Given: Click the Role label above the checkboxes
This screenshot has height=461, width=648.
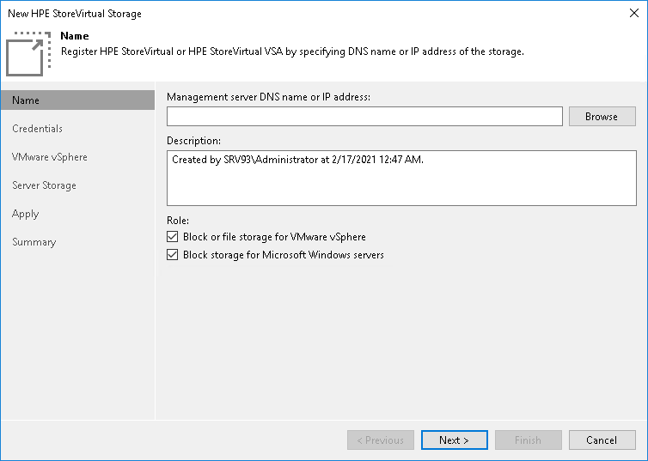Looking at the screenshot, I should [178, 221].
